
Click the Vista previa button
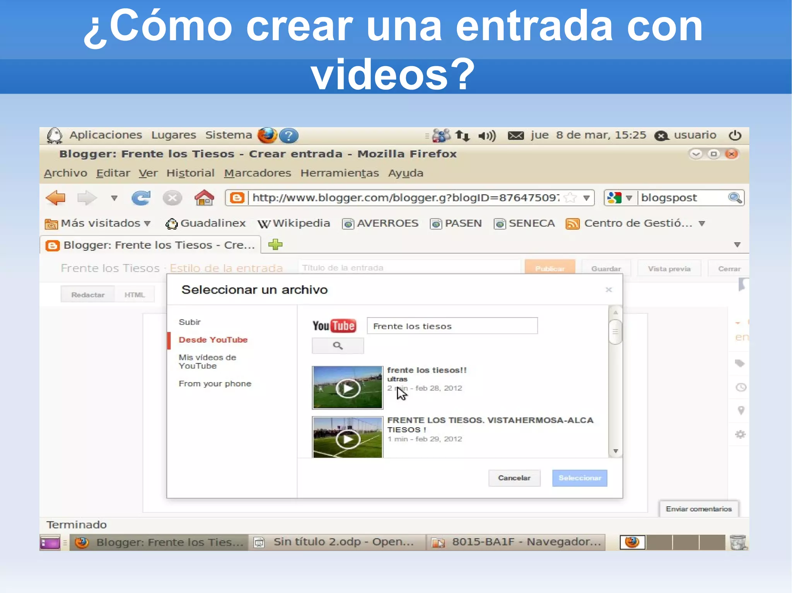point(669,268)
